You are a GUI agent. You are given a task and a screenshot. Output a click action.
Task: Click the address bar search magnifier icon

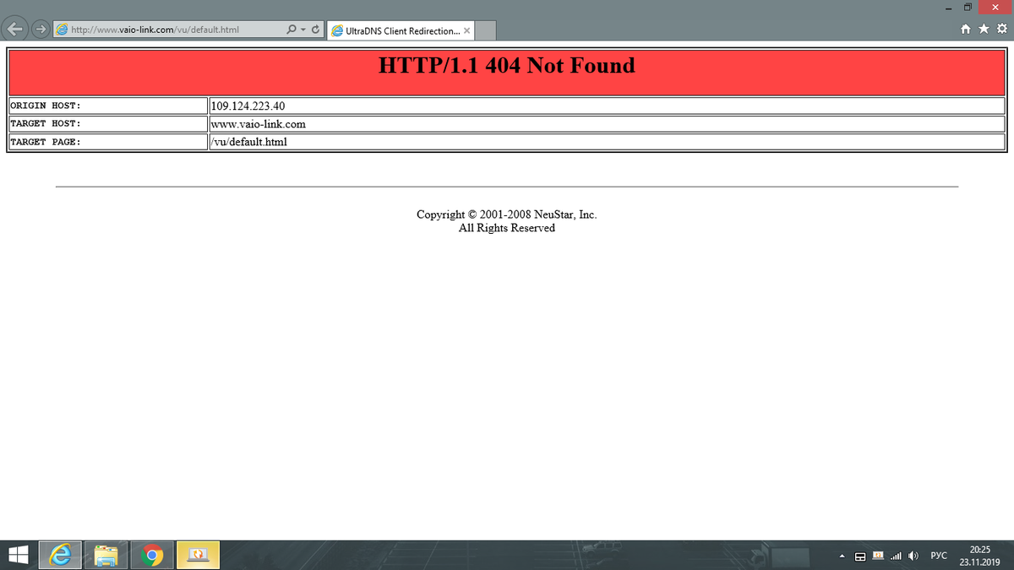pos(292,30)
